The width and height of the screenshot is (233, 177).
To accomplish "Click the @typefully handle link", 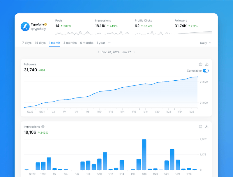I will 38,29.
